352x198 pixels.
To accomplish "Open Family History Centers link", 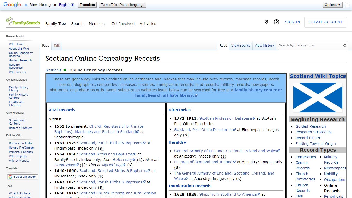I will [x=19, y=96].
